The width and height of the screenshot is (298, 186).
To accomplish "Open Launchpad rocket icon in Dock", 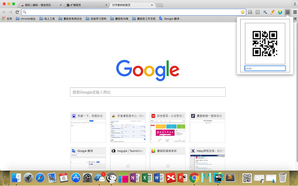I will pyautogui.click(x=28, y=178).
